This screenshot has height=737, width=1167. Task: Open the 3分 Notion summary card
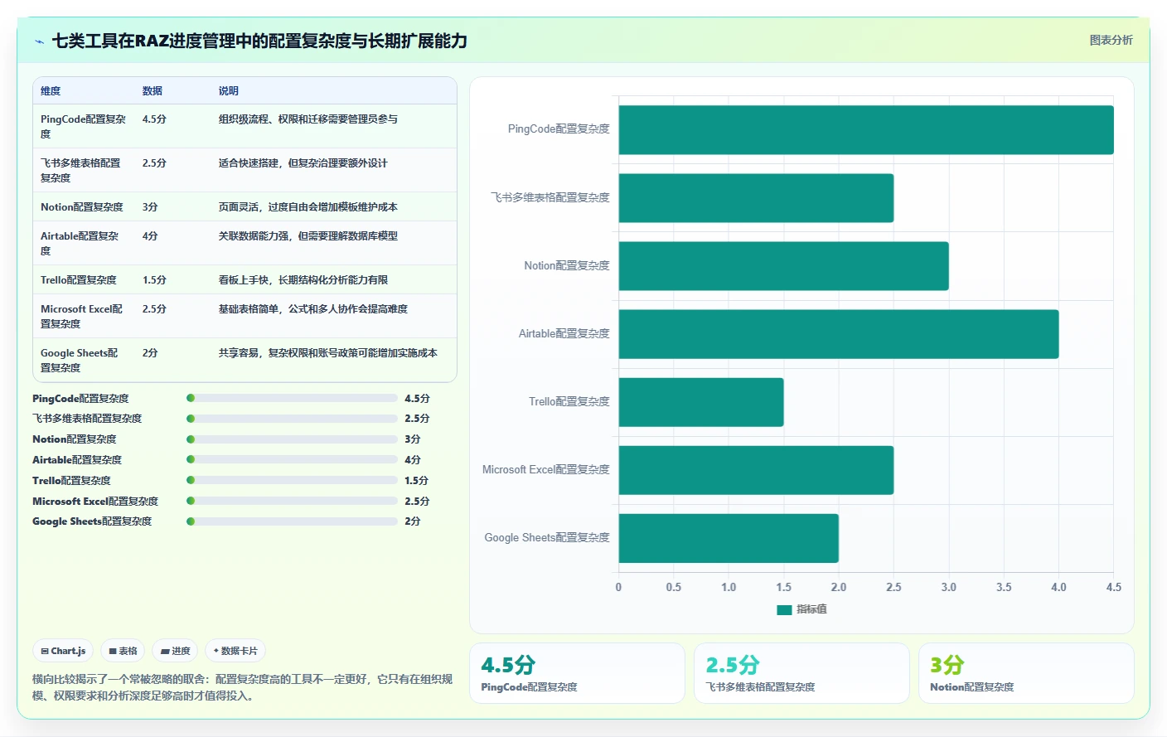coord(1026,673)
